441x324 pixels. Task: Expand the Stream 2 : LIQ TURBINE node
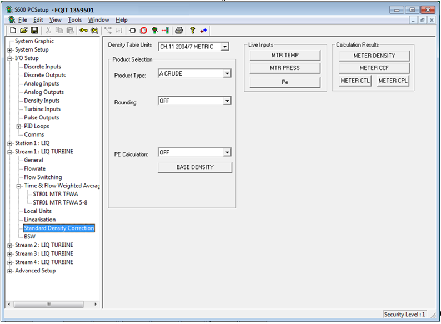(x=9, y=246)
